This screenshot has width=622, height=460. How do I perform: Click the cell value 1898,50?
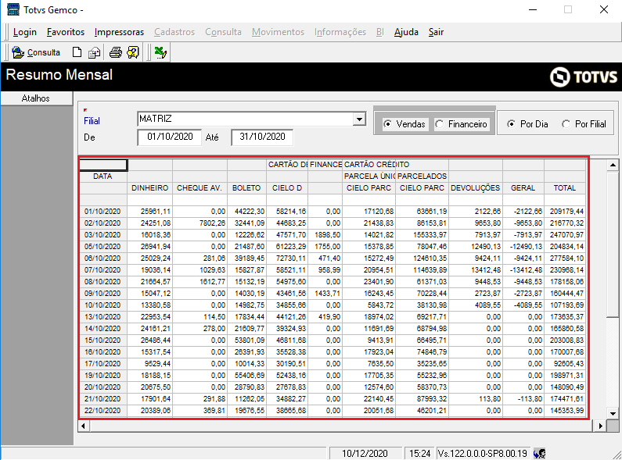(327, 235)
